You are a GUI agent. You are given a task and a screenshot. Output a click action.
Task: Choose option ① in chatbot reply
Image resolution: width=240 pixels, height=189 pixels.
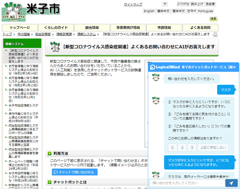tap(173, 148)
